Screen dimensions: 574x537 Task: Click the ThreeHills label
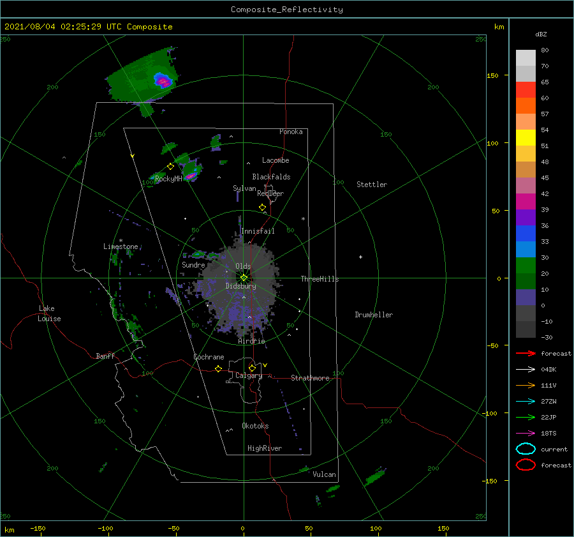(x=320, y=279)
